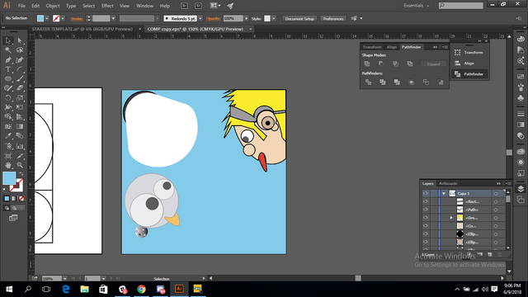Click Minus Front shape mode icon
The height and width of the screenshot is (297, 528).
point(381,64)
